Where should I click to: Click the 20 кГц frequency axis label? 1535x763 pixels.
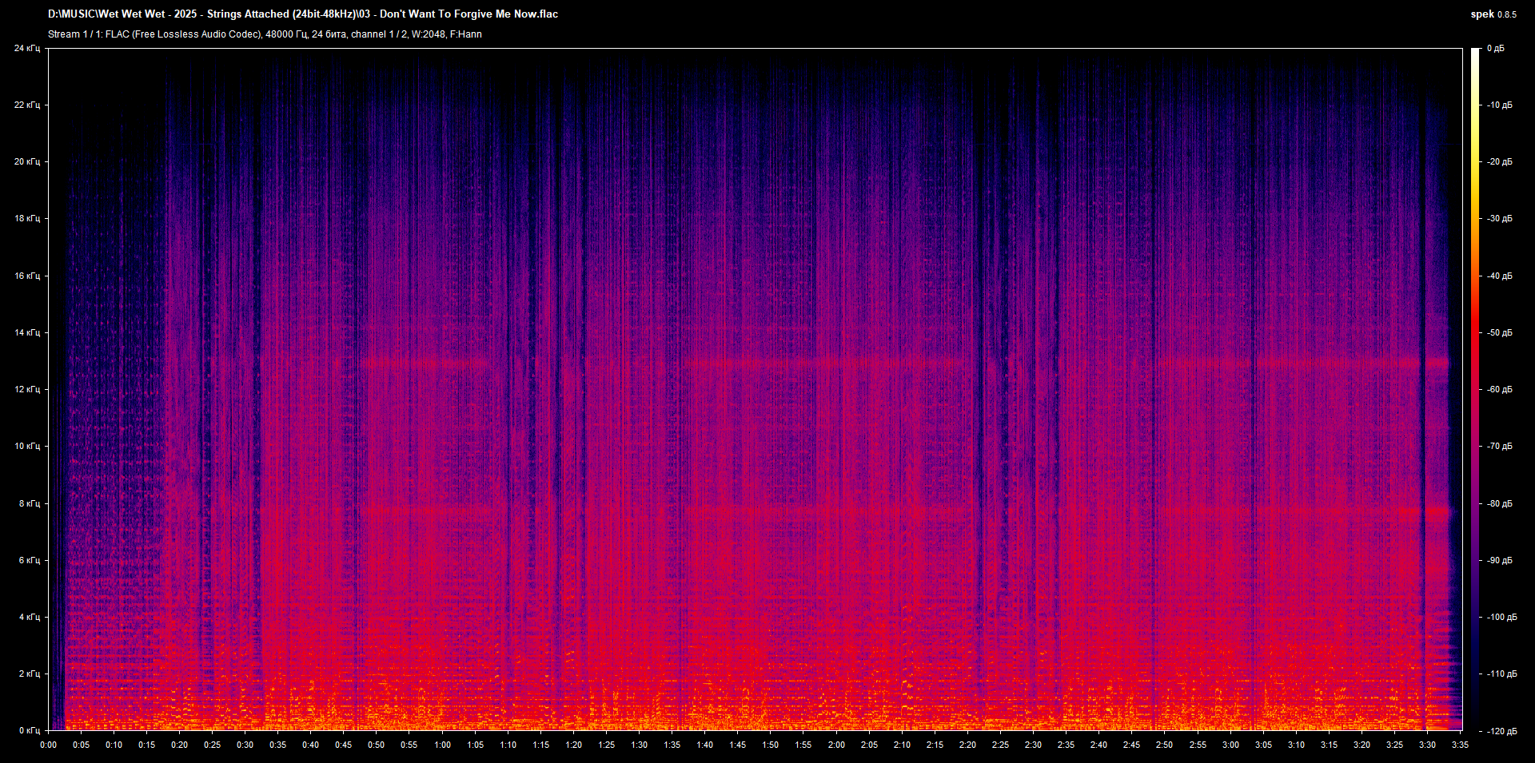pos(27,161)
